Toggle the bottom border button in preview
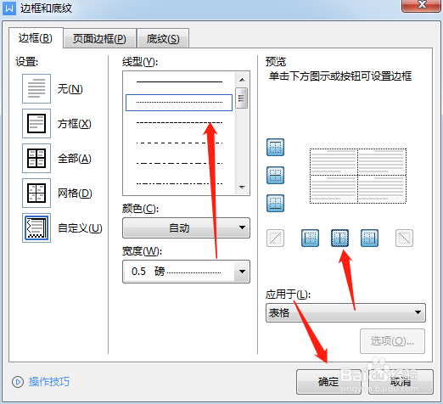Viewport: 443px width, 404px height. tap(275, 203)
